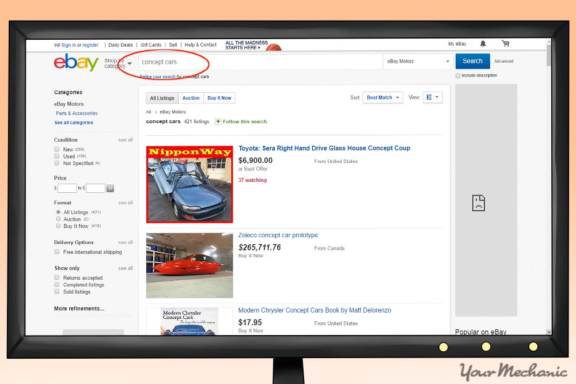This screenshot has width=576, height=384.
Task: Click the concept cars search field
Action: coord(260,62)
